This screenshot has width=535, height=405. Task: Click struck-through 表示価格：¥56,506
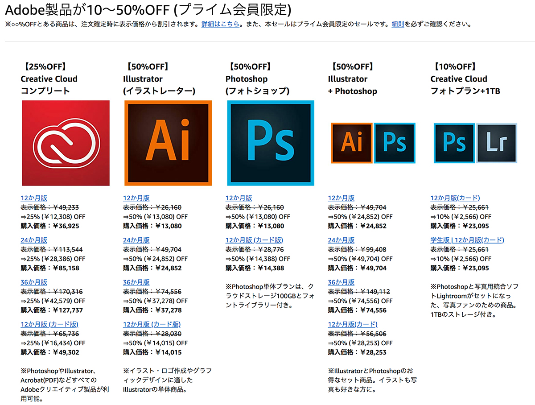pos(358,334)
